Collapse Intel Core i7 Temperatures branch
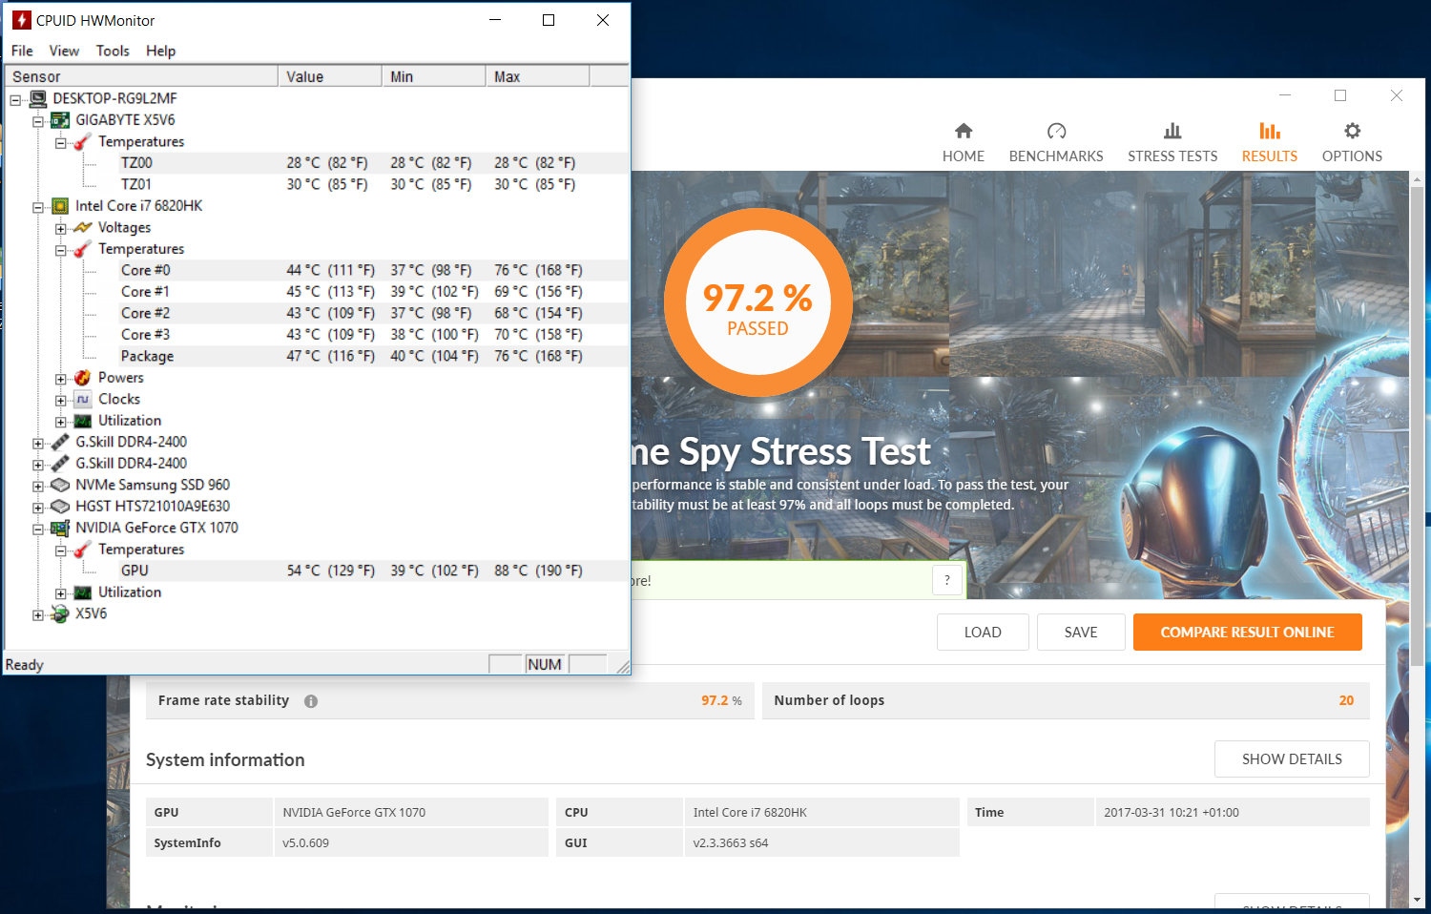The width and height of the screenshot is (1431, 914). [61, 250]
